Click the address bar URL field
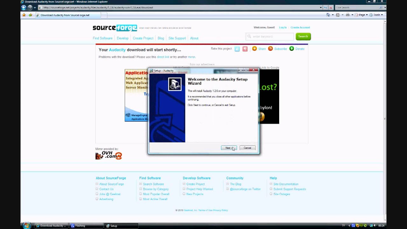 click(x=180, y=8)
